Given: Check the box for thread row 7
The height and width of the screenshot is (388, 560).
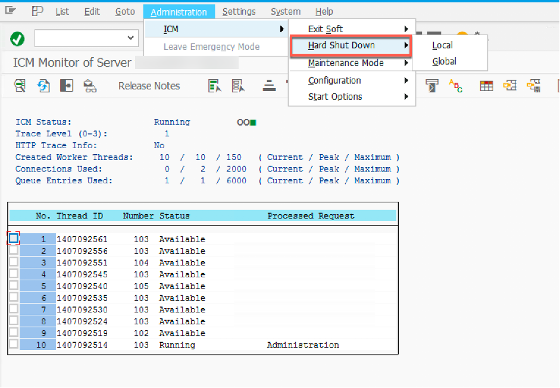Looking at the screenshot, I should point(14,309).
